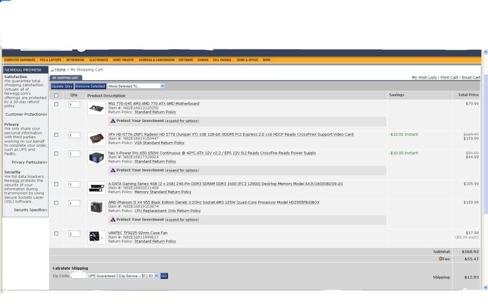Toggle the select-all checkbox in header
This screenshot has height=305, width=488.
pos(56,95)
